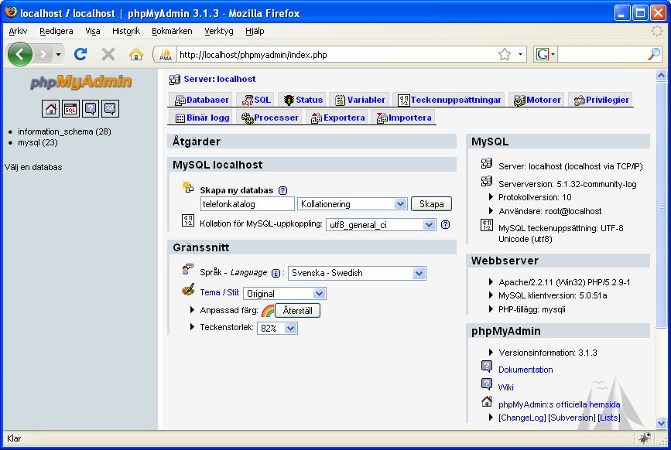Image resolution: width=671 pixels, height=450 pixels.
Task: Click the phpMyAdmin logo
Action: pyautogui.click(x=81, y=82)
